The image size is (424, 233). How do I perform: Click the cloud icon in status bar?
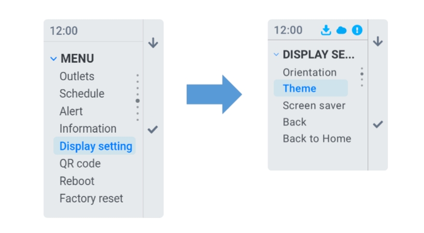341,30
